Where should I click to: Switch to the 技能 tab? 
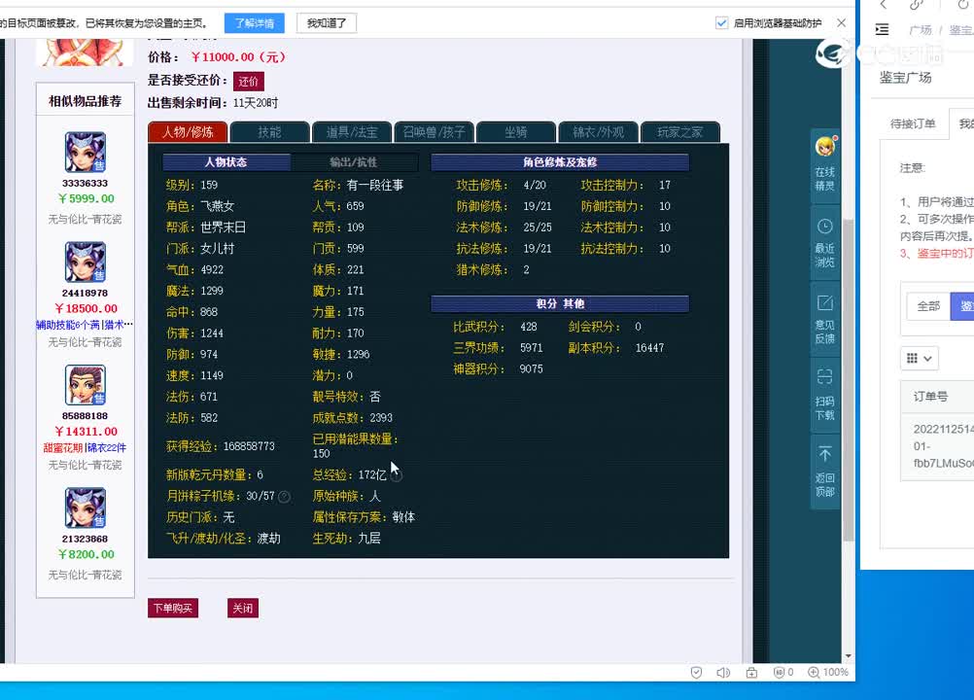point(269,132)
